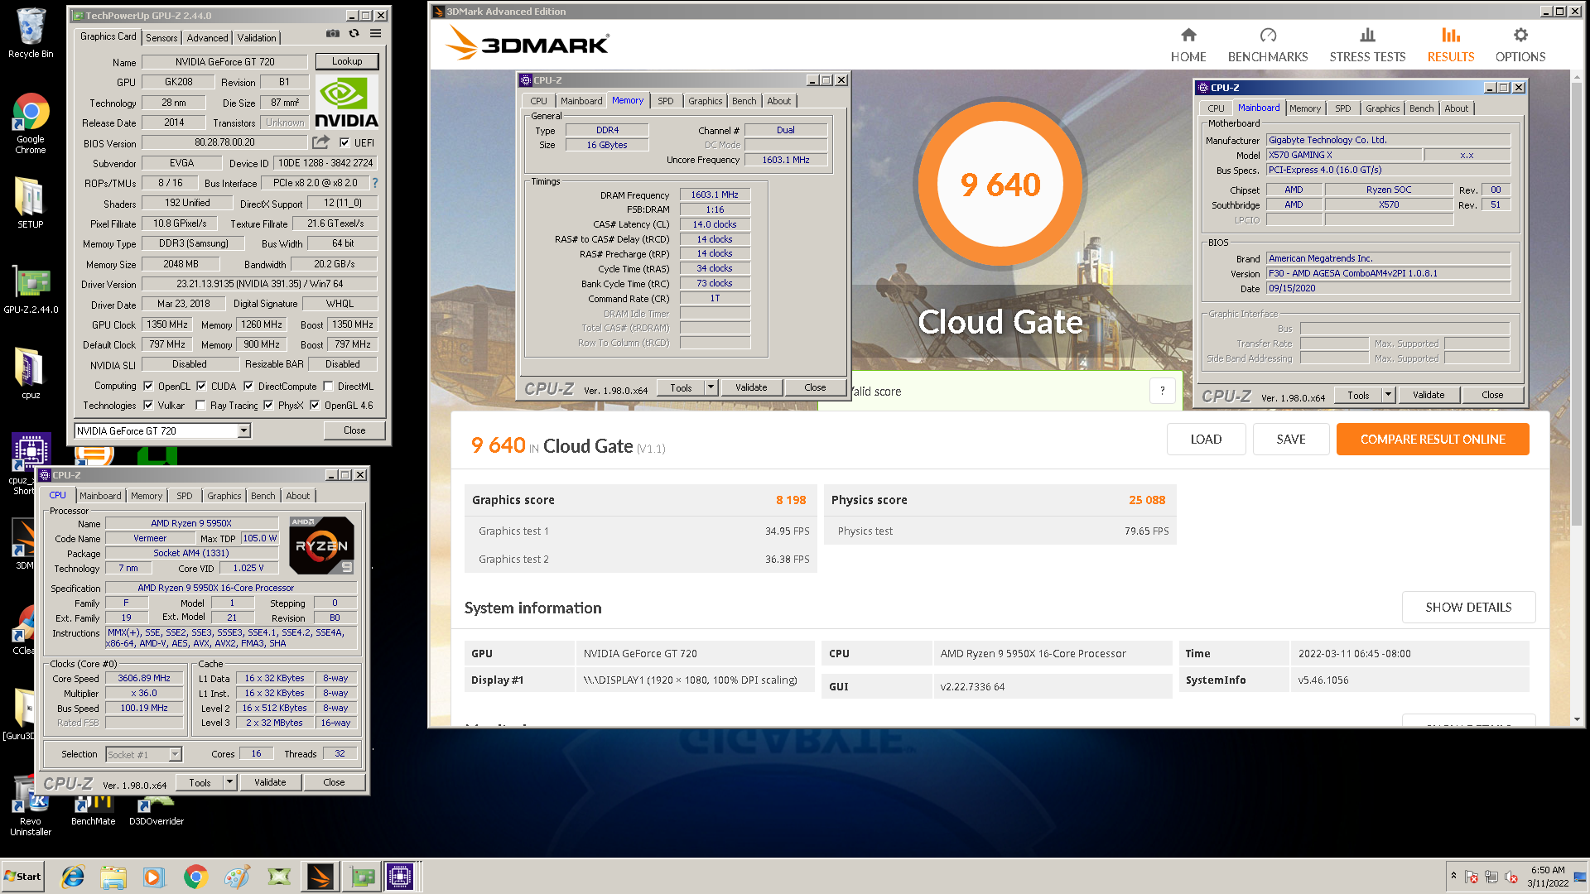Viewport: 1590px width, 894px height.
Task: Click COMPARE RESULT ONLINE button
Action: (1433, 440)
